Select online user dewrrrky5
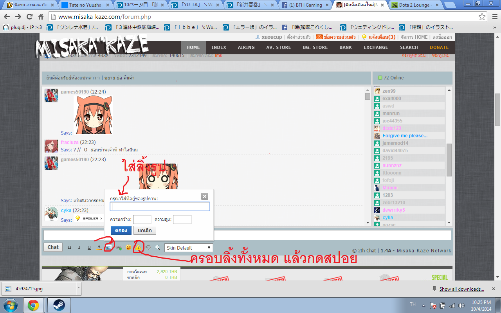The width and height of the screenshot is (501, 313). point(394,210)
